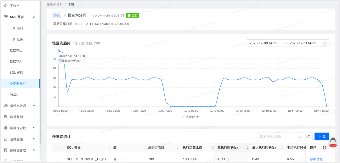
Task: Edit start date 2023-12-08 14:31
Action: click(x=263, y=43)
